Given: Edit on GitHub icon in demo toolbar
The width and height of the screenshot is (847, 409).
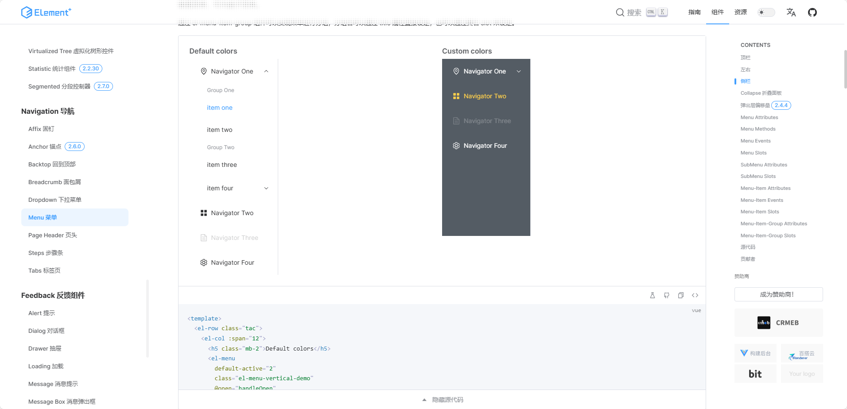Looking at the screenshot, I should coord(667,295).
